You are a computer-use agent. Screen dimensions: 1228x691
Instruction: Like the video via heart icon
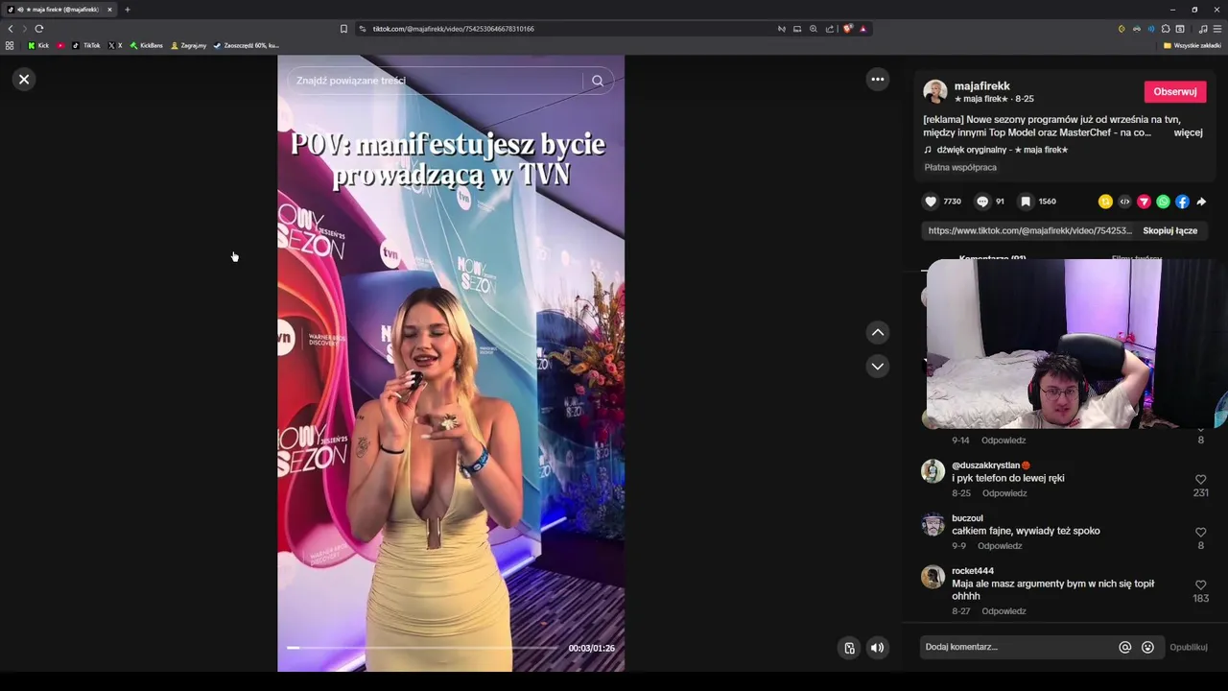[x=931, y=202]
